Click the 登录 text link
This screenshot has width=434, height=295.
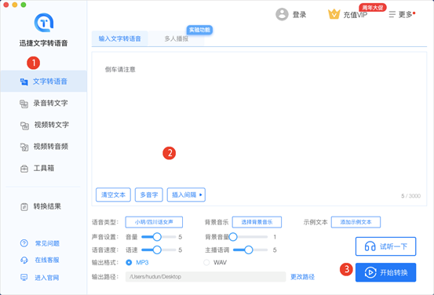pyautogui.click(x=300, y=15)
